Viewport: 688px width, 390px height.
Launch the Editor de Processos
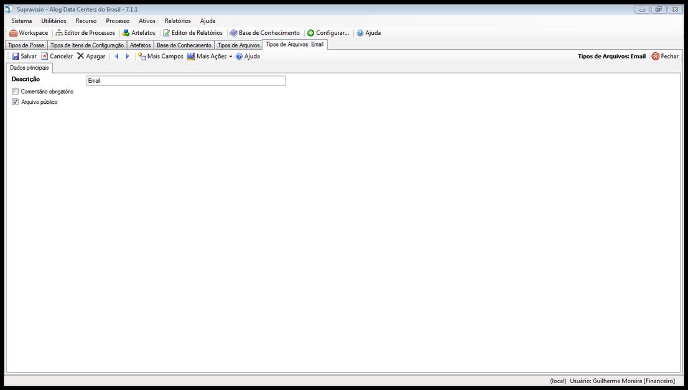point(85,32)
